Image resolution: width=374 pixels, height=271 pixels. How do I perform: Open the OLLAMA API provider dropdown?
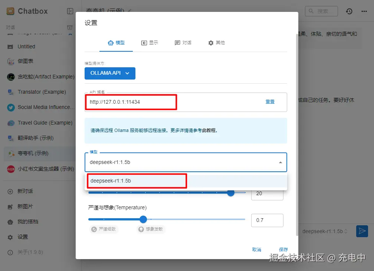(110, 73)
